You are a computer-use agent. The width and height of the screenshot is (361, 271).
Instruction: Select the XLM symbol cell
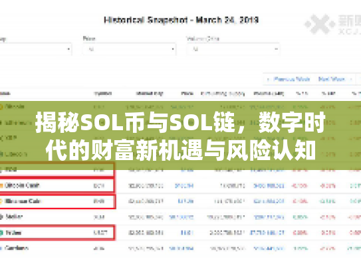[x=99, y=217]
